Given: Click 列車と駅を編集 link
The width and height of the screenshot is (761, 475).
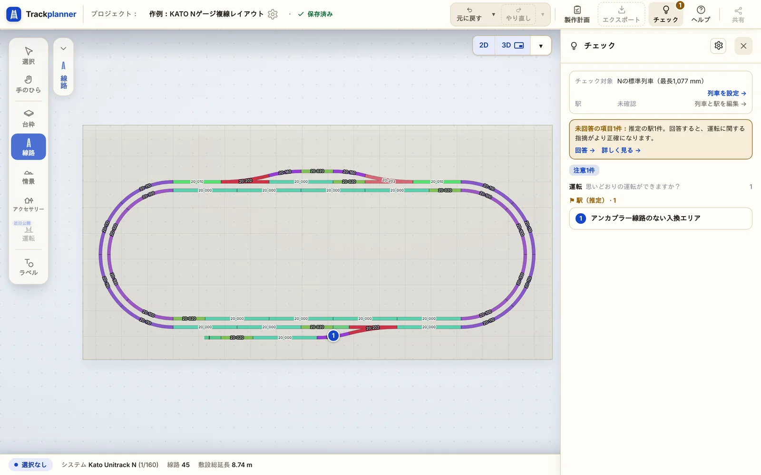Looking at the screenshot, I should click(720, 104).
